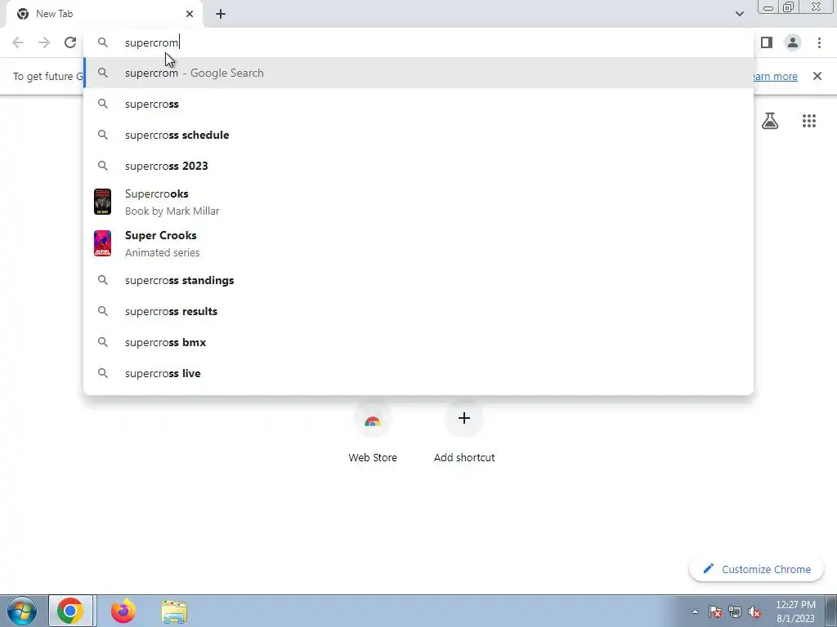Select Supercrooks book by Mark Millar
This screenshot has height=627, width=837.
pyautogui.click(x=418, y=202)
